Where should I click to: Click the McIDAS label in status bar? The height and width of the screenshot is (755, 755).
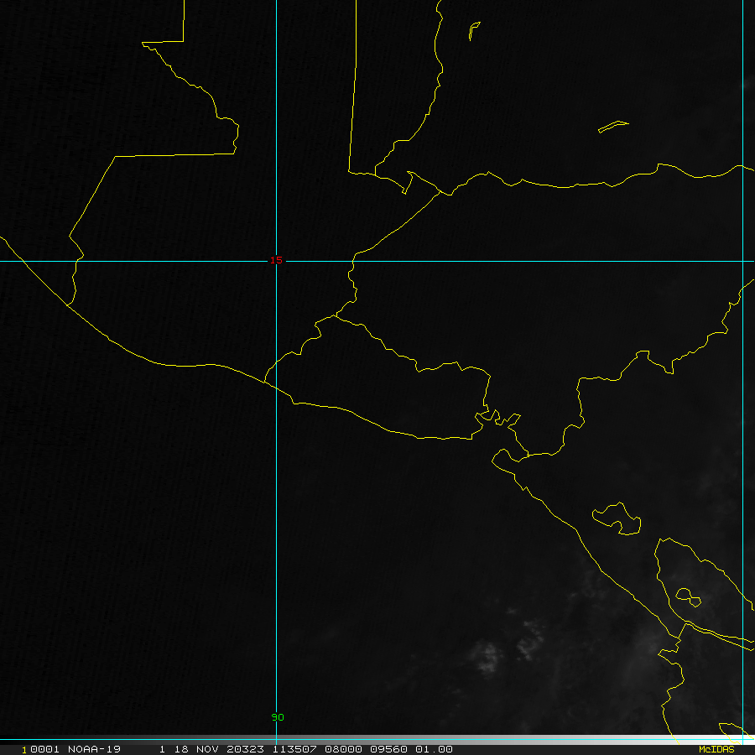(x=716, y=749)
